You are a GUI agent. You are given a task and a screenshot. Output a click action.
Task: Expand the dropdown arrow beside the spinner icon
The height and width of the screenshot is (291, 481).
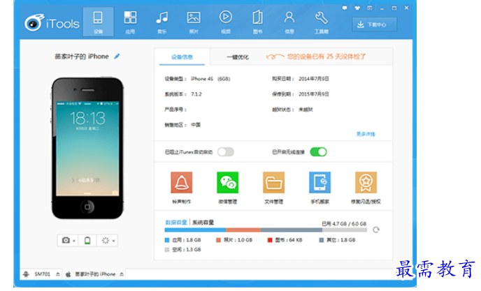click(x=113, y=241)
